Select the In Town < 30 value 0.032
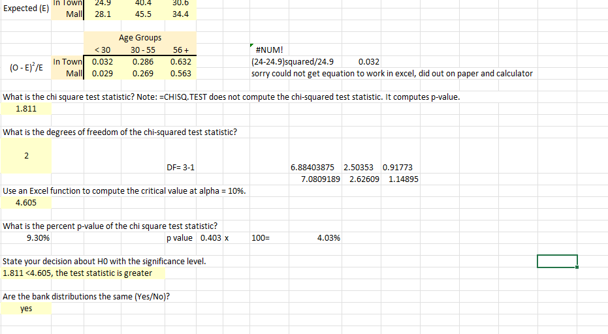Viewport: 608px width, 334px height. click(x=103, y=61)
